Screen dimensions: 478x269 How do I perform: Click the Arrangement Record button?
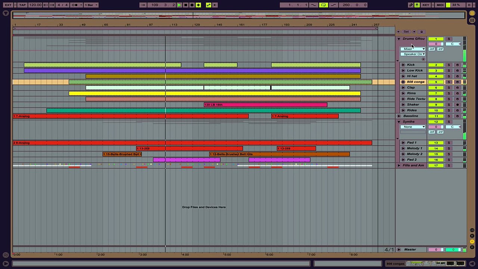[192, 5]
